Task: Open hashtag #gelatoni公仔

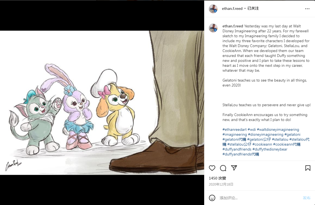Action: point(259,139)
